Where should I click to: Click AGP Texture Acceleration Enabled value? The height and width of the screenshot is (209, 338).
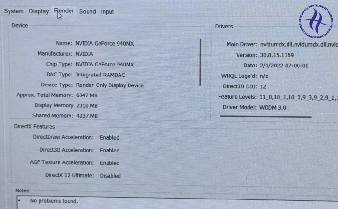pos(109,163)
